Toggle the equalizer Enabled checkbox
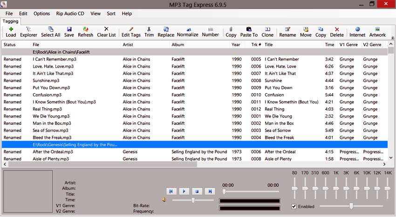The image size is (396, 217). [294, 206]
